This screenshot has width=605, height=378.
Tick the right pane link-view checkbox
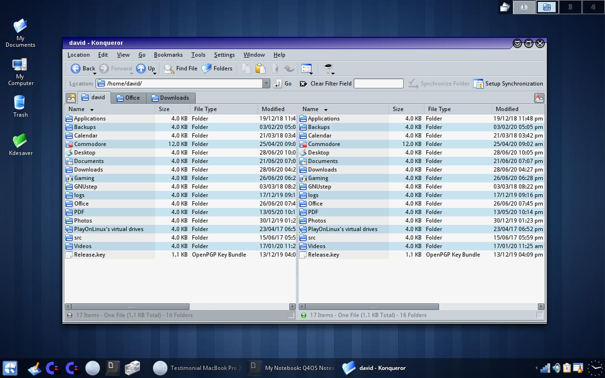pyautogui.click(x=539, y=315)
